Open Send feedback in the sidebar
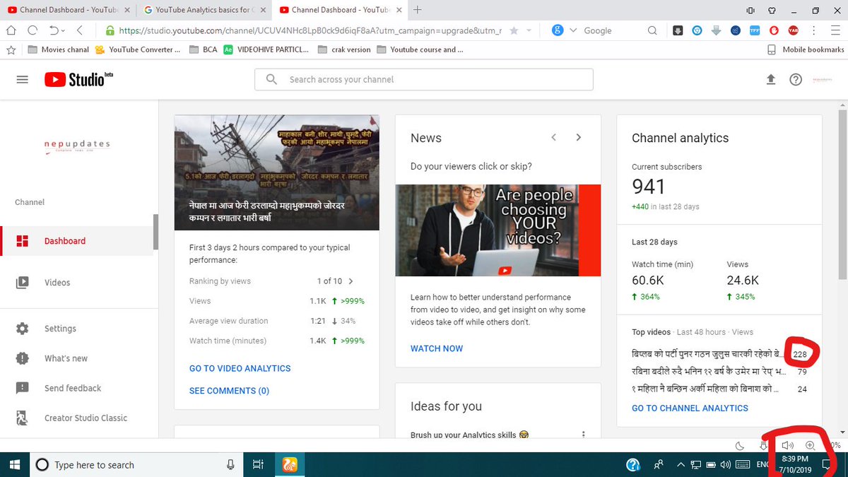The height and width of the screenshot is (477, 848). coord(78,388)
